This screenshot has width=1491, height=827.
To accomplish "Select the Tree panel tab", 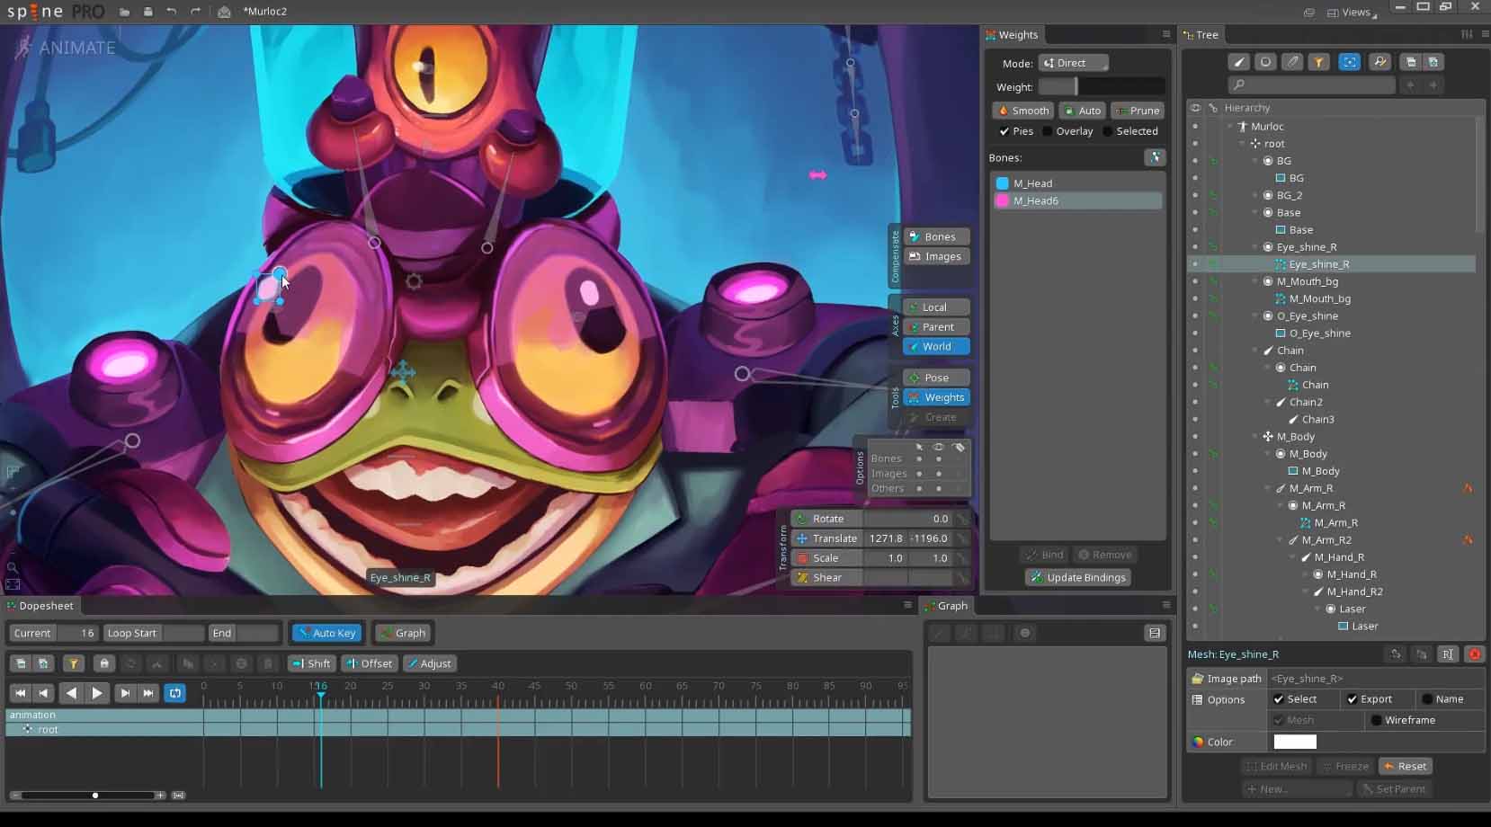I will (1201, 35).
